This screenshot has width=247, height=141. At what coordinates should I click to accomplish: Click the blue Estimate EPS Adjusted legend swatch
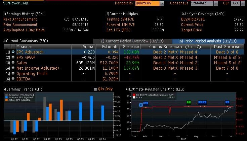6,98
